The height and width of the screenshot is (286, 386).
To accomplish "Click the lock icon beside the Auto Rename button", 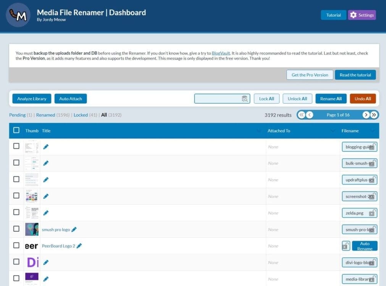I will [346, 246].
